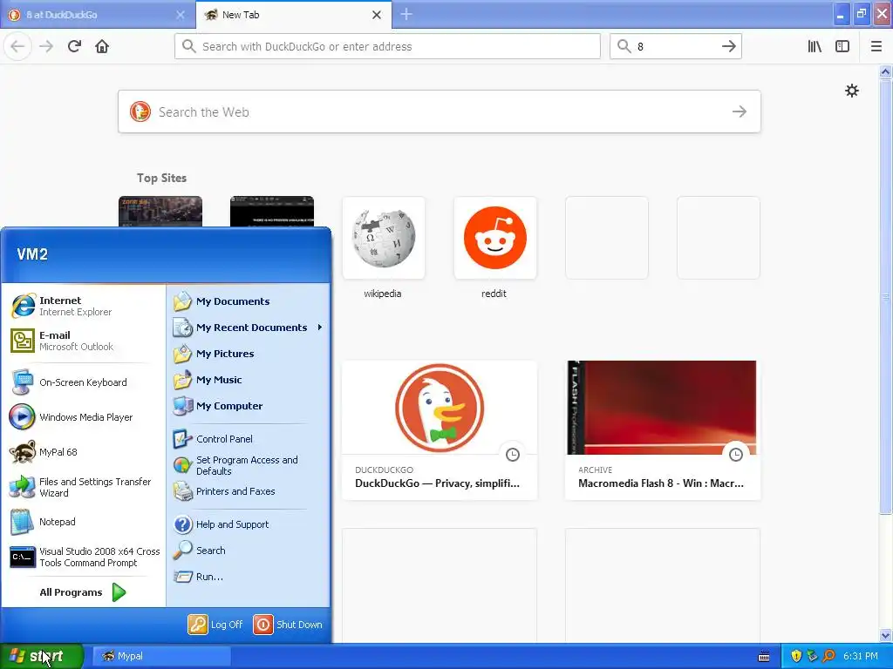Open the DuckDuckGo highlight card
This screenshot has width=893, height=669.
(440, 430)
